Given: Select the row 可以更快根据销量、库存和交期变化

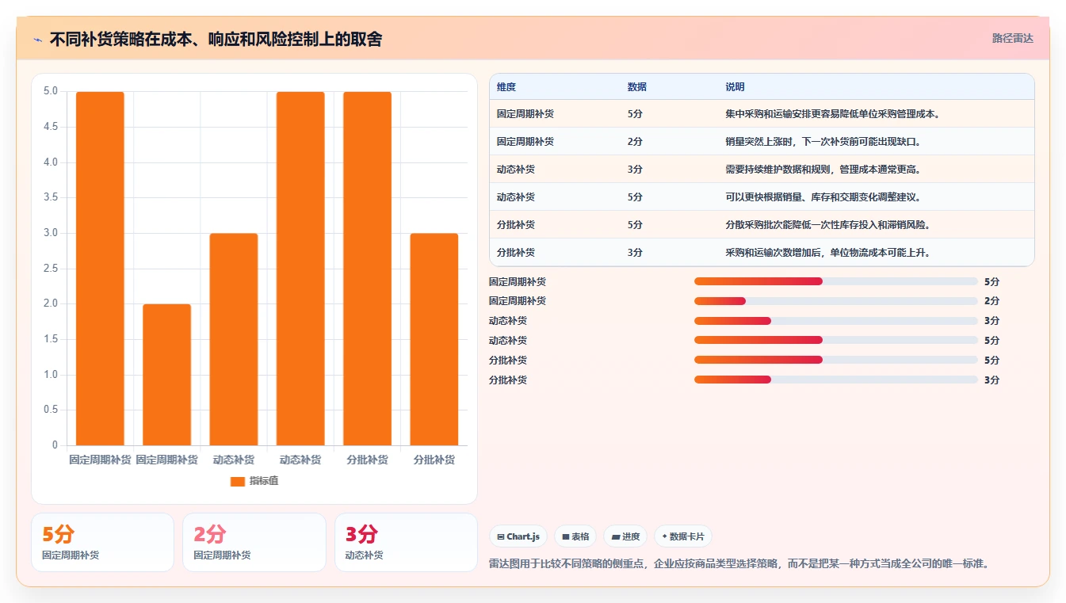Looking at the screenshot, I should 762,197.
